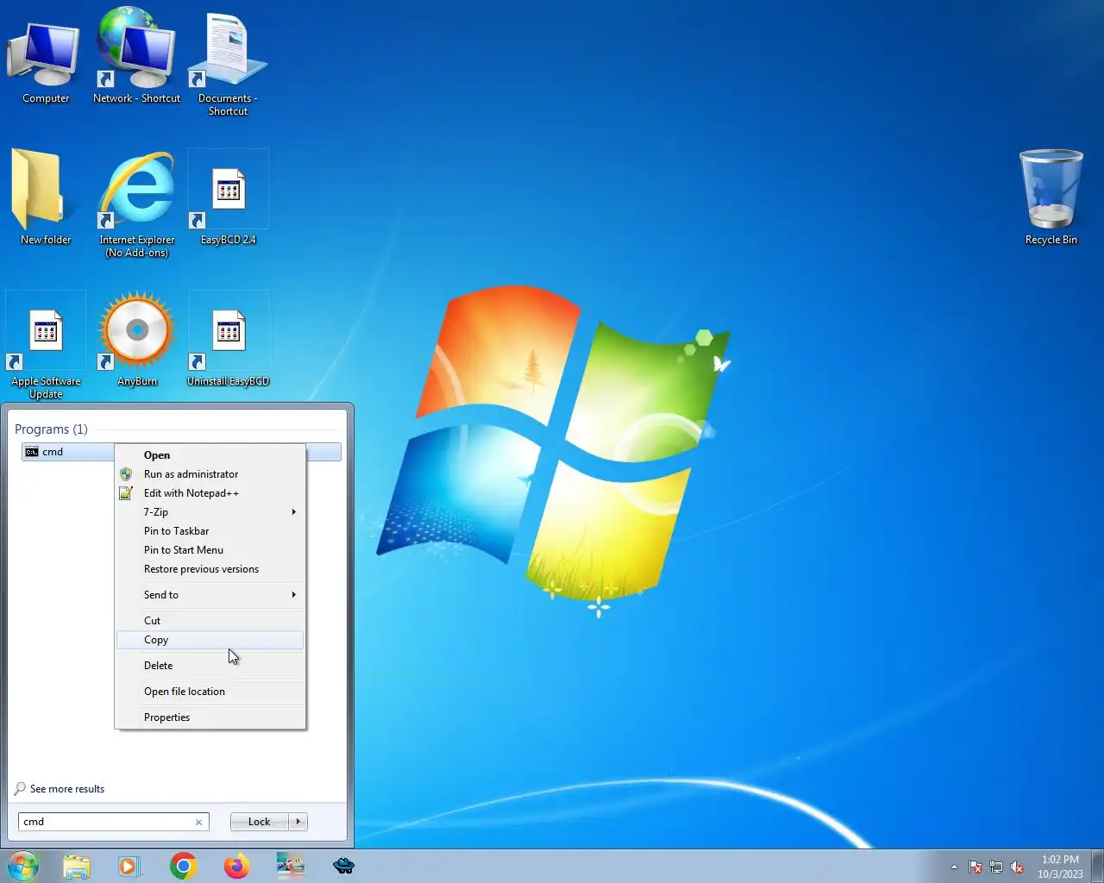This screenshot has height=883, width=1104.
Task: Choose Cut in the context menu
Action: click(210, 621)
